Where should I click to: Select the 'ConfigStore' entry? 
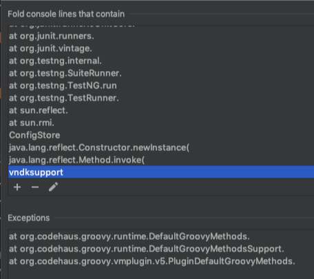(161, 135)
